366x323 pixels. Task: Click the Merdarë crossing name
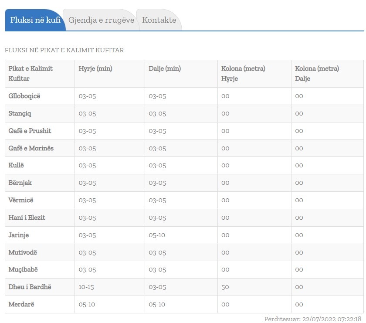21,304
